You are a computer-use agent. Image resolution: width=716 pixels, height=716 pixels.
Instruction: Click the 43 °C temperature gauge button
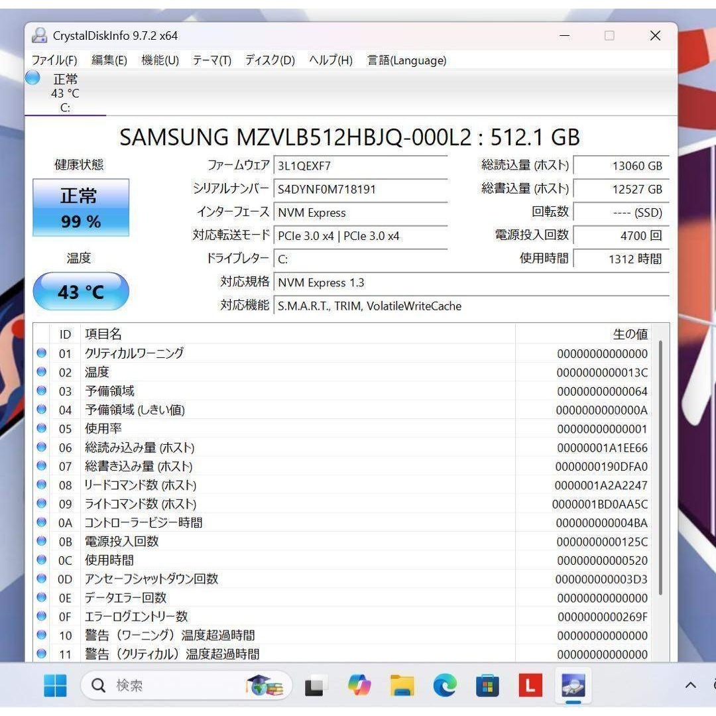click(80, 291)
